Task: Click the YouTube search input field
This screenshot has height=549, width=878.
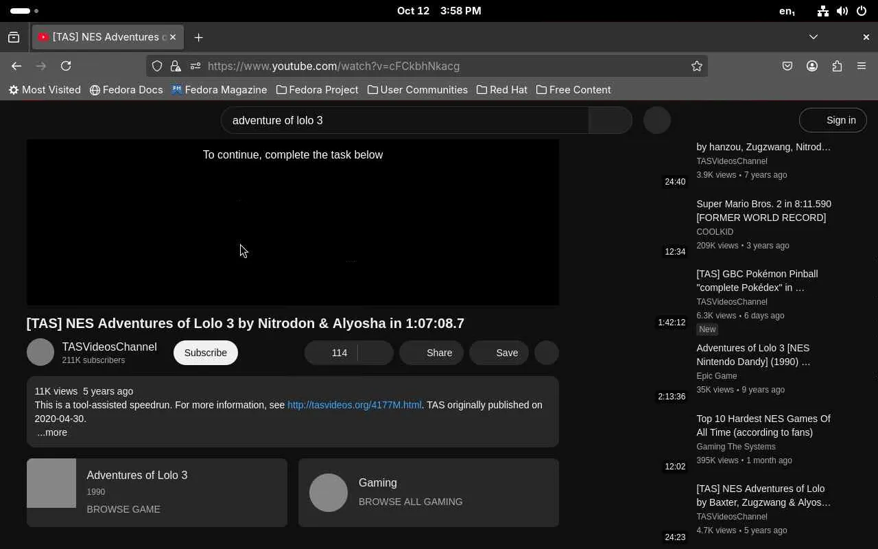Action: (405, 120)
